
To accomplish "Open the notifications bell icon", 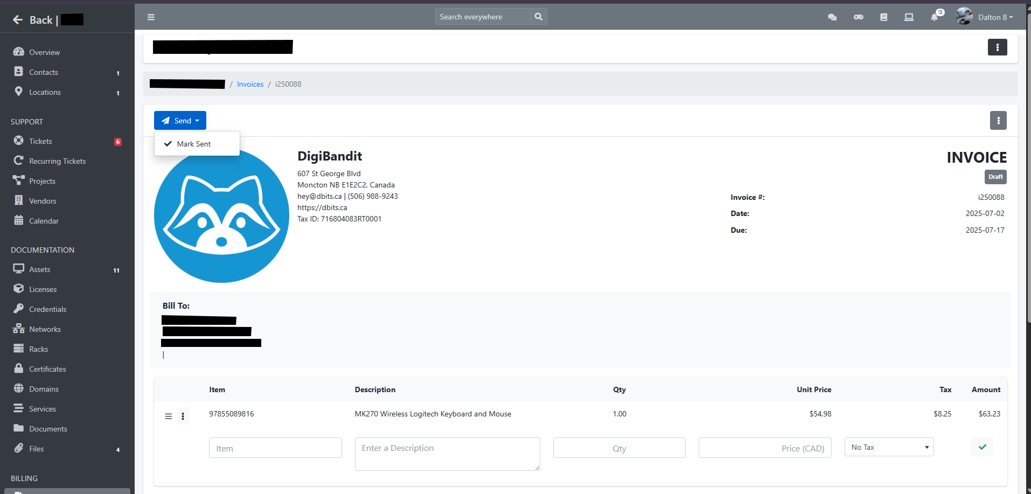I will (x=935, y=17).
